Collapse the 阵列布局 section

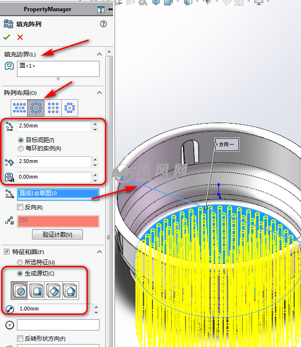coord(100,92)
